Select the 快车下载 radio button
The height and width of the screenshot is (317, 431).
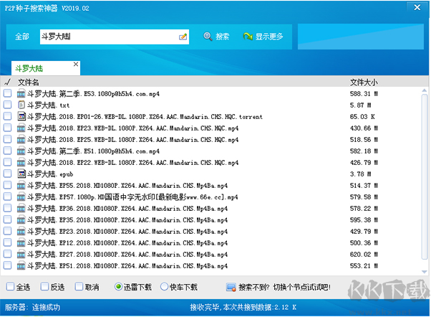164,287
